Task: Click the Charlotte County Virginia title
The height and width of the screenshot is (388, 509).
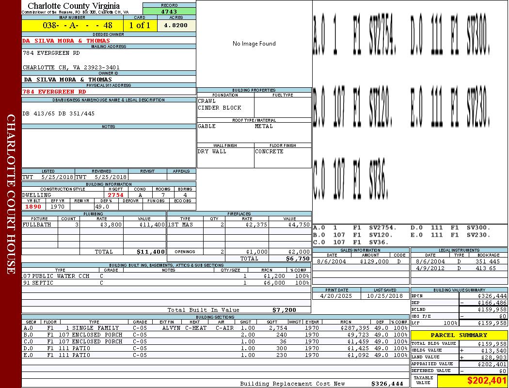Action: click(x=74, y=6)
